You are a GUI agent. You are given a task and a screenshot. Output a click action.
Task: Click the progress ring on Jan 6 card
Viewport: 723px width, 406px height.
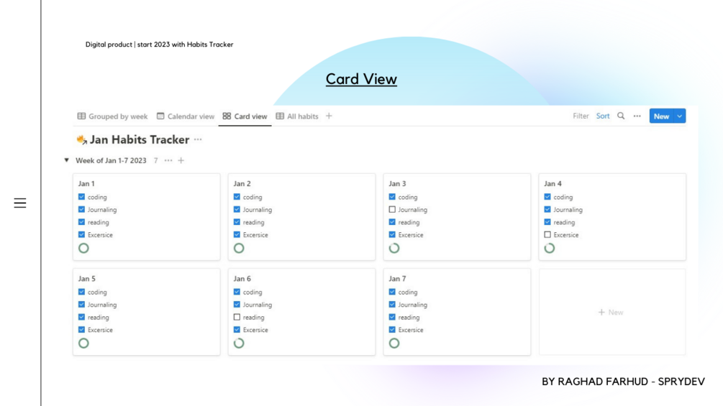coord(239,343)
